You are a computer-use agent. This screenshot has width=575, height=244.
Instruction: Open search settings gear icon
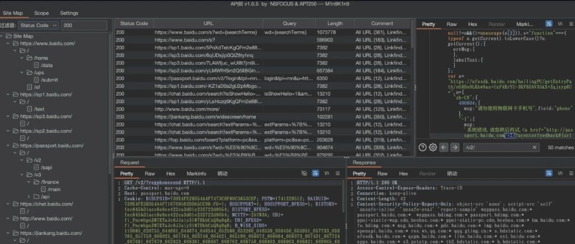point(433,147)
